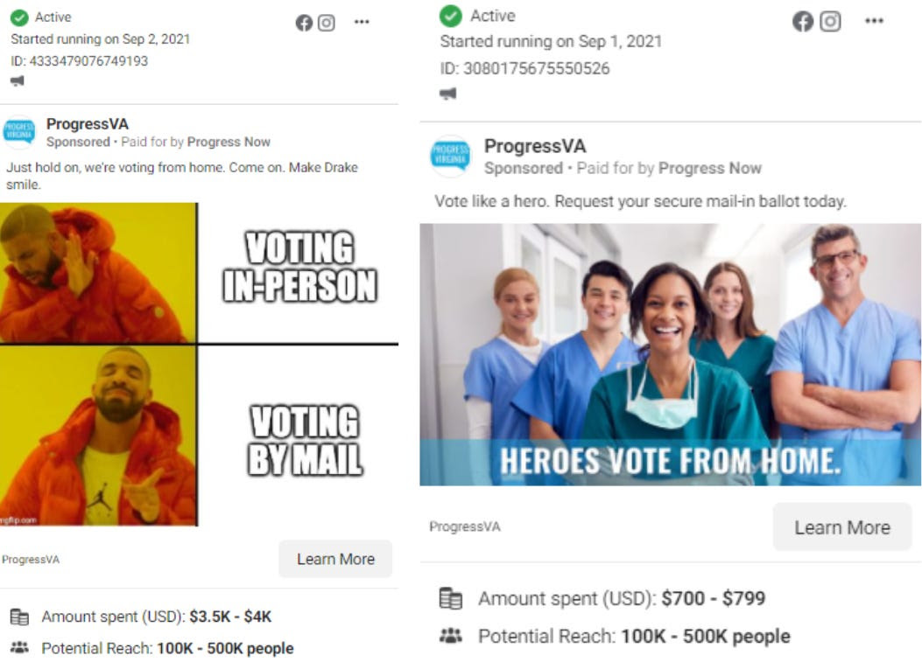The width and height of the screenshot is (922, 662).
Task: Click potential reach people icon on right ad
Action: 451,636
